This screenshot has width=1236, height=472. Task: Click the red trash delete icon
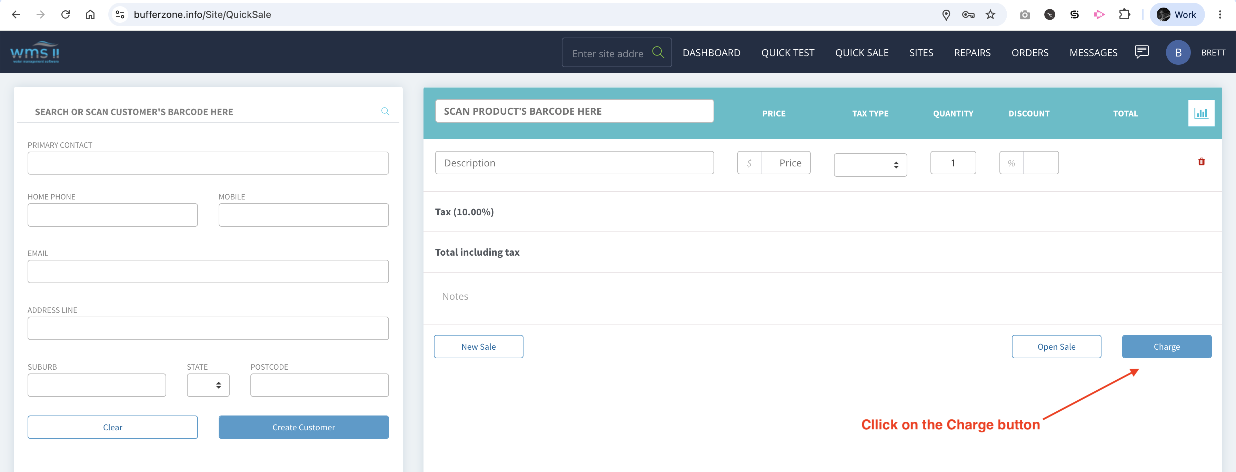pos(1201,162)
